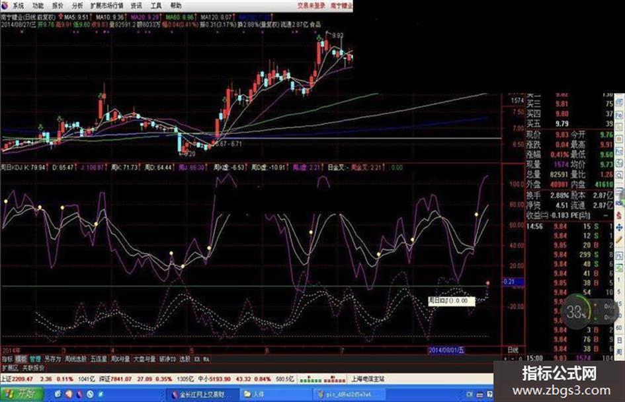
Task: Click the MA120: 8.07 indicator label
Action: coord(216,17)
